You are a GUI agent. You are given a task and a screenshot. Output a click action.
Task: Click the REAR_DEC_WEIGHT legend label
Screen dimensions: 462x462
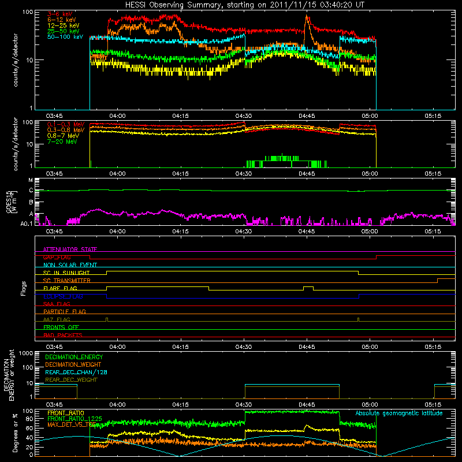coord(71,380)
